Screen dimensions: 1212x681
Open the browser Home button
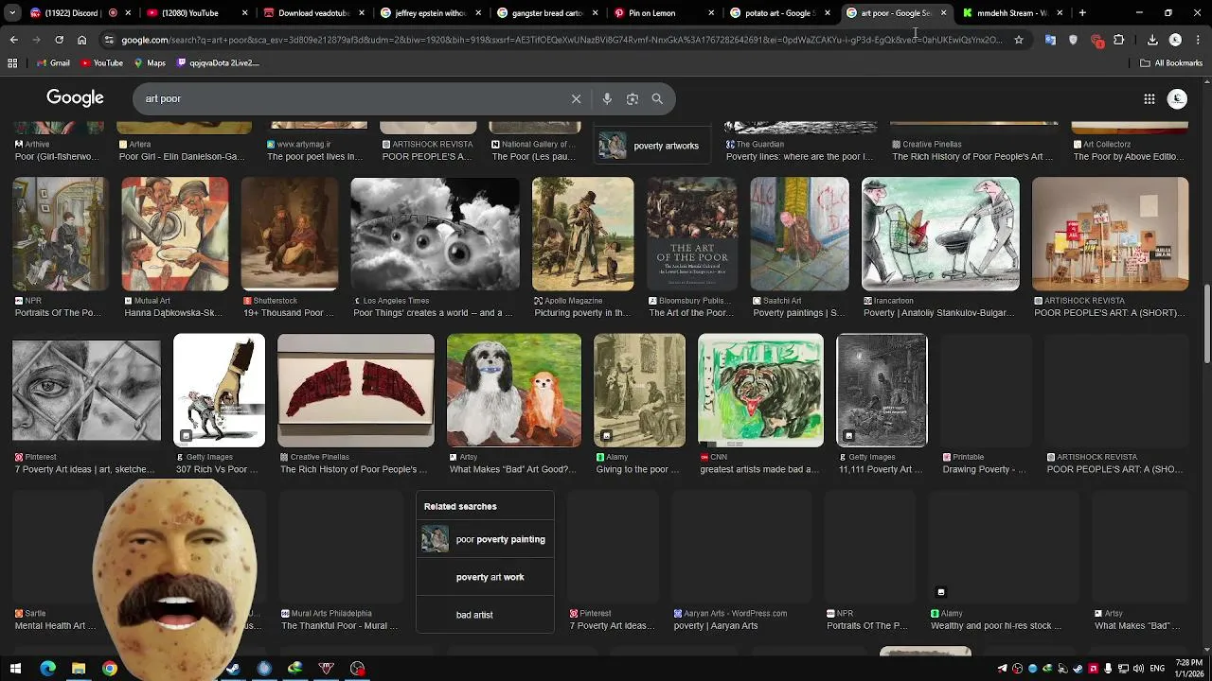(81, 40)
